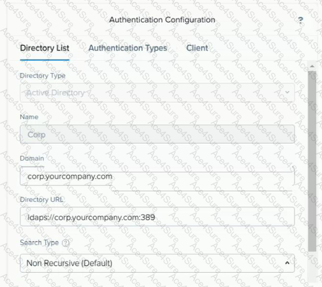Click the Directory Type label
Image resolution: width=322 pixels, height=287 pixels.
point(43,76)
